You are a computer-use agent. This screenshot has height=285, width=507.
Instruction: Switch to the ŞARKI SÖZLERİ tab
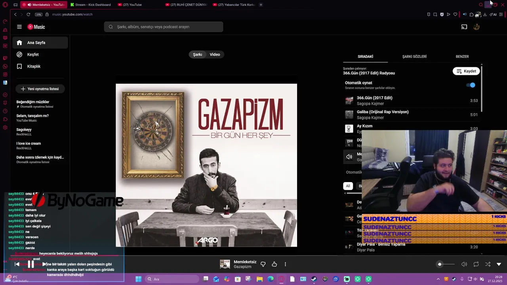pos(414,57)
